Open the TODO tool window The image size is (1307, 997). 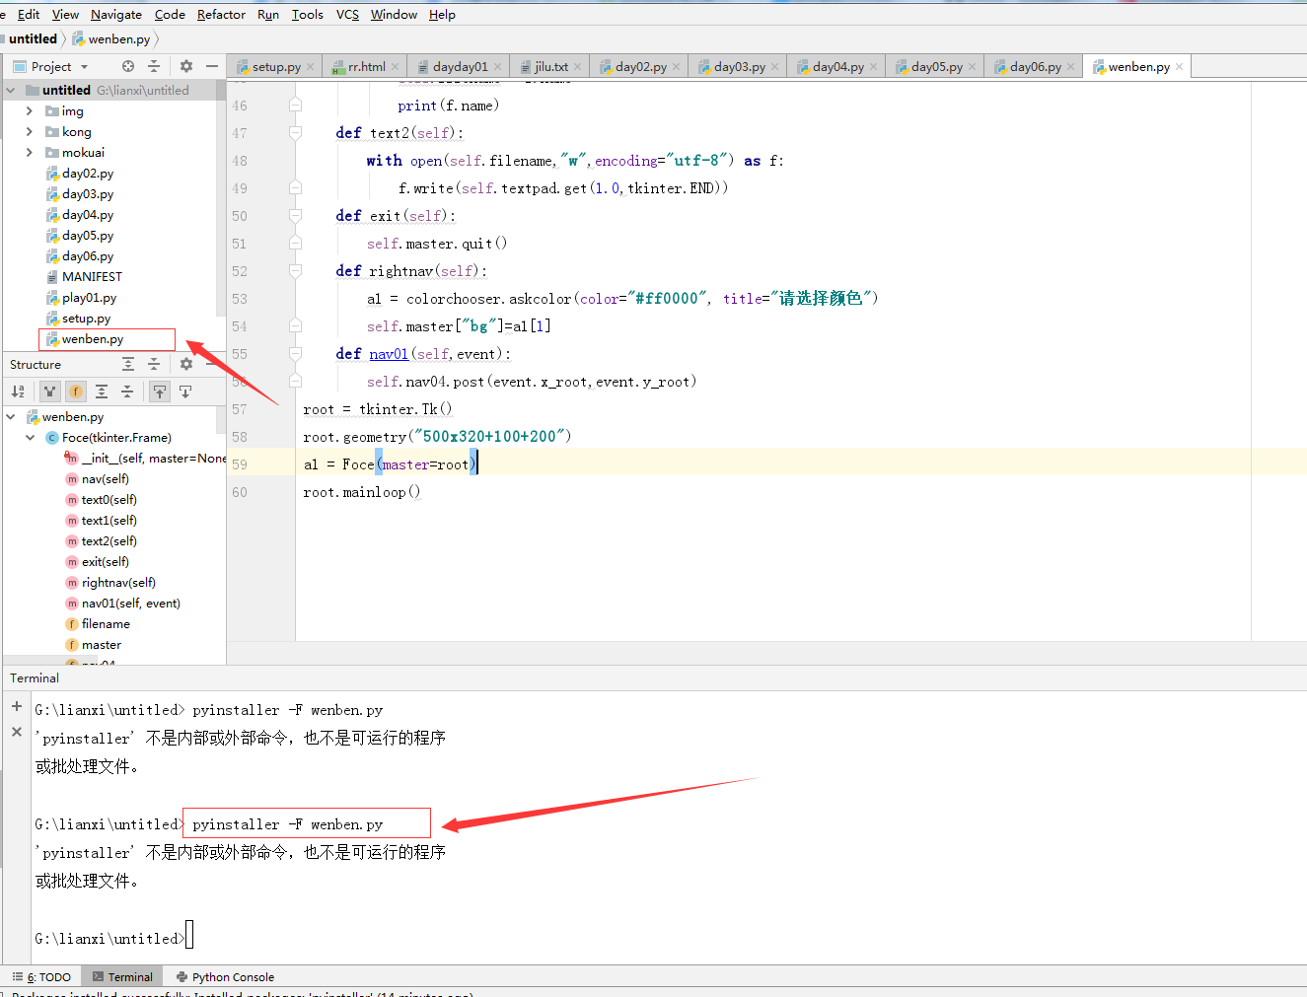tap(41, 977)
